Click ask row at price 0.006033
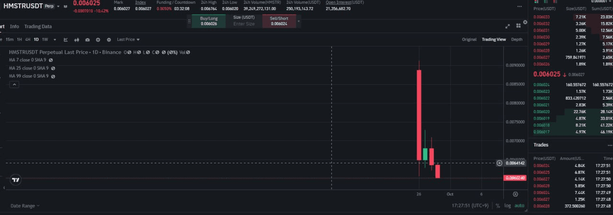This screenshot has width=613, height=215. [572, 17]
